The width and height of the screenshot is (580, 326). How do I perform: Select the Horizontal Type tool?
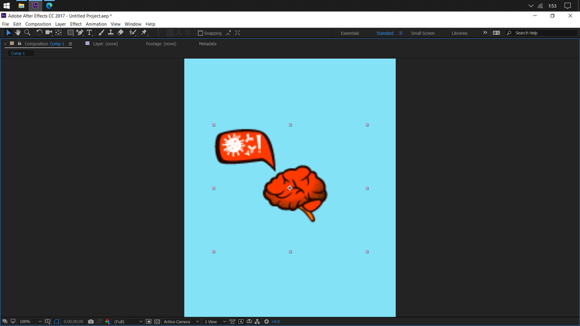click(x=89, y=33)
